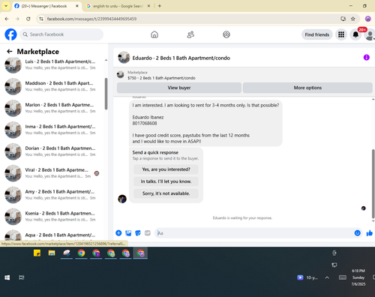Viewport: 375px width, 297px height.
Task: Close the Messenger Facebook tab
Action: pyautogui.click(x=77, y=6)
